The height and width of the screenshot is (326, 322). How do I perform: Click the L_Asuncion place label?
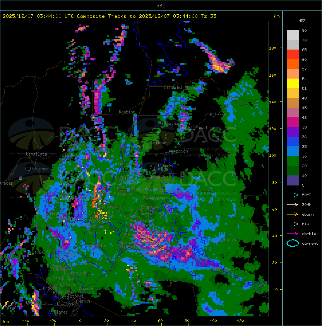click(x=176, y=151)
